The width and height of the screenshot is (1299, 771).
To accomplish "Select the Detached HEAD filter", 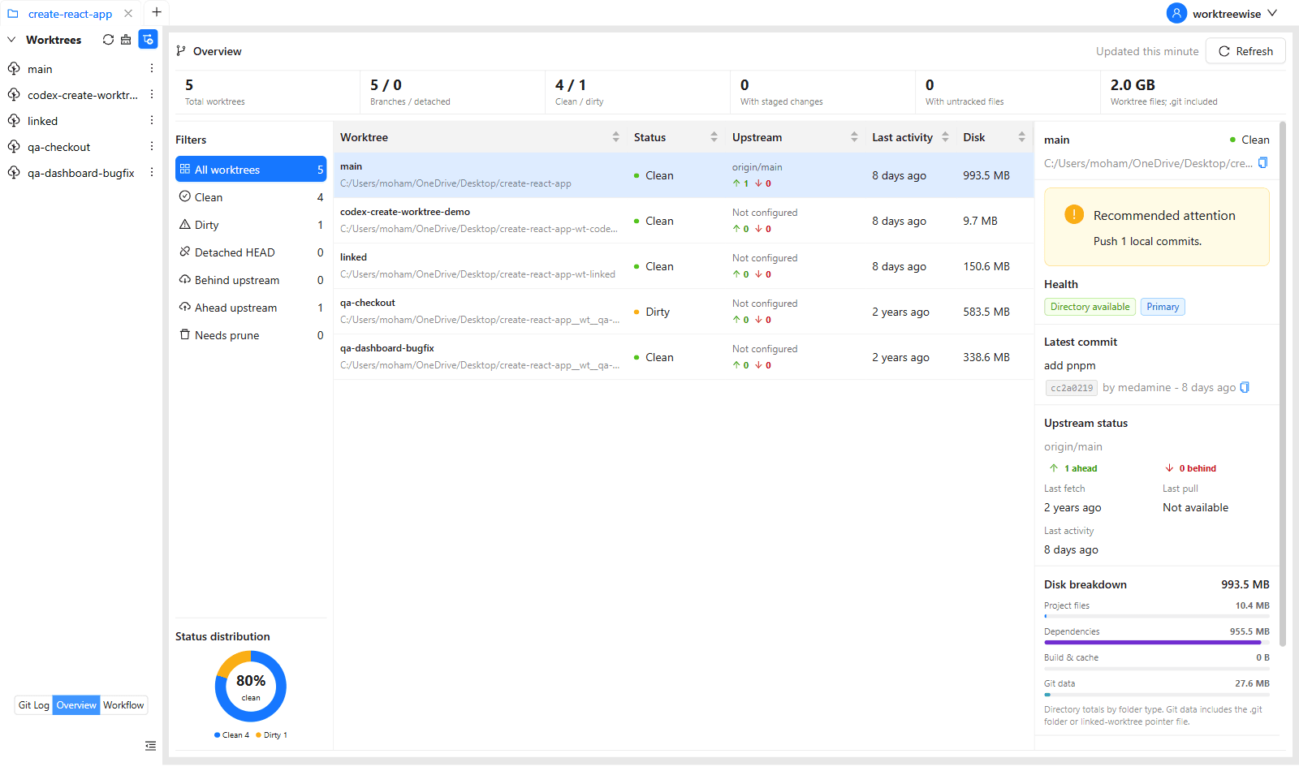I will point(251,252).
